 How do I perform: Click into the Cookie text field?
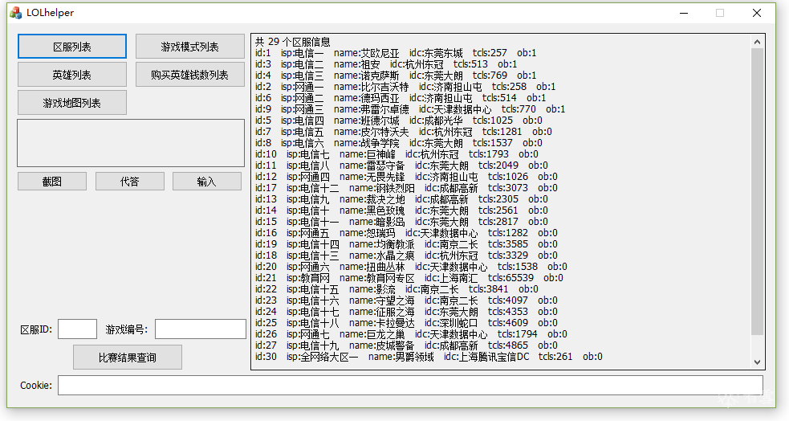(x=410, y=385)
